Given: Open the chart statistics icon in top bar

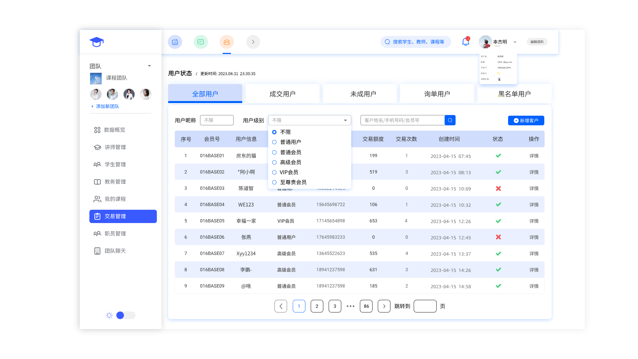Looking at the screenshot, I should coord(175,42).
